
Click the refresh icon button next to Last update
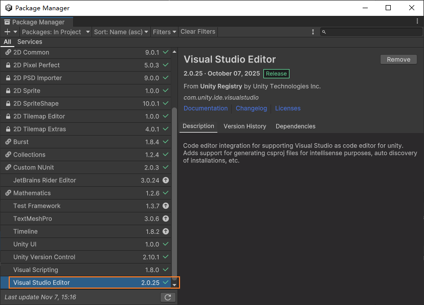(168, 297)
